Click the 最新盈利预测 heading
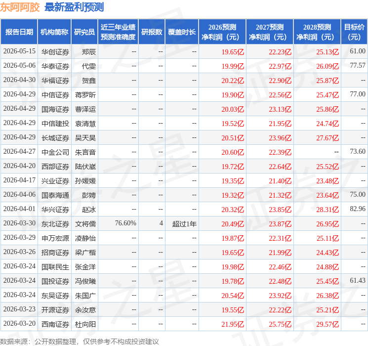The width and height of the screenshot is (368, 346). coord(74,7)
